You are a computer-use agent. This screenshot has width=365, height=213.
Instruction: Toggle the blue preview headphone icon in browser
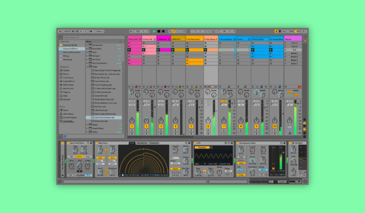[x=65, y=137]
